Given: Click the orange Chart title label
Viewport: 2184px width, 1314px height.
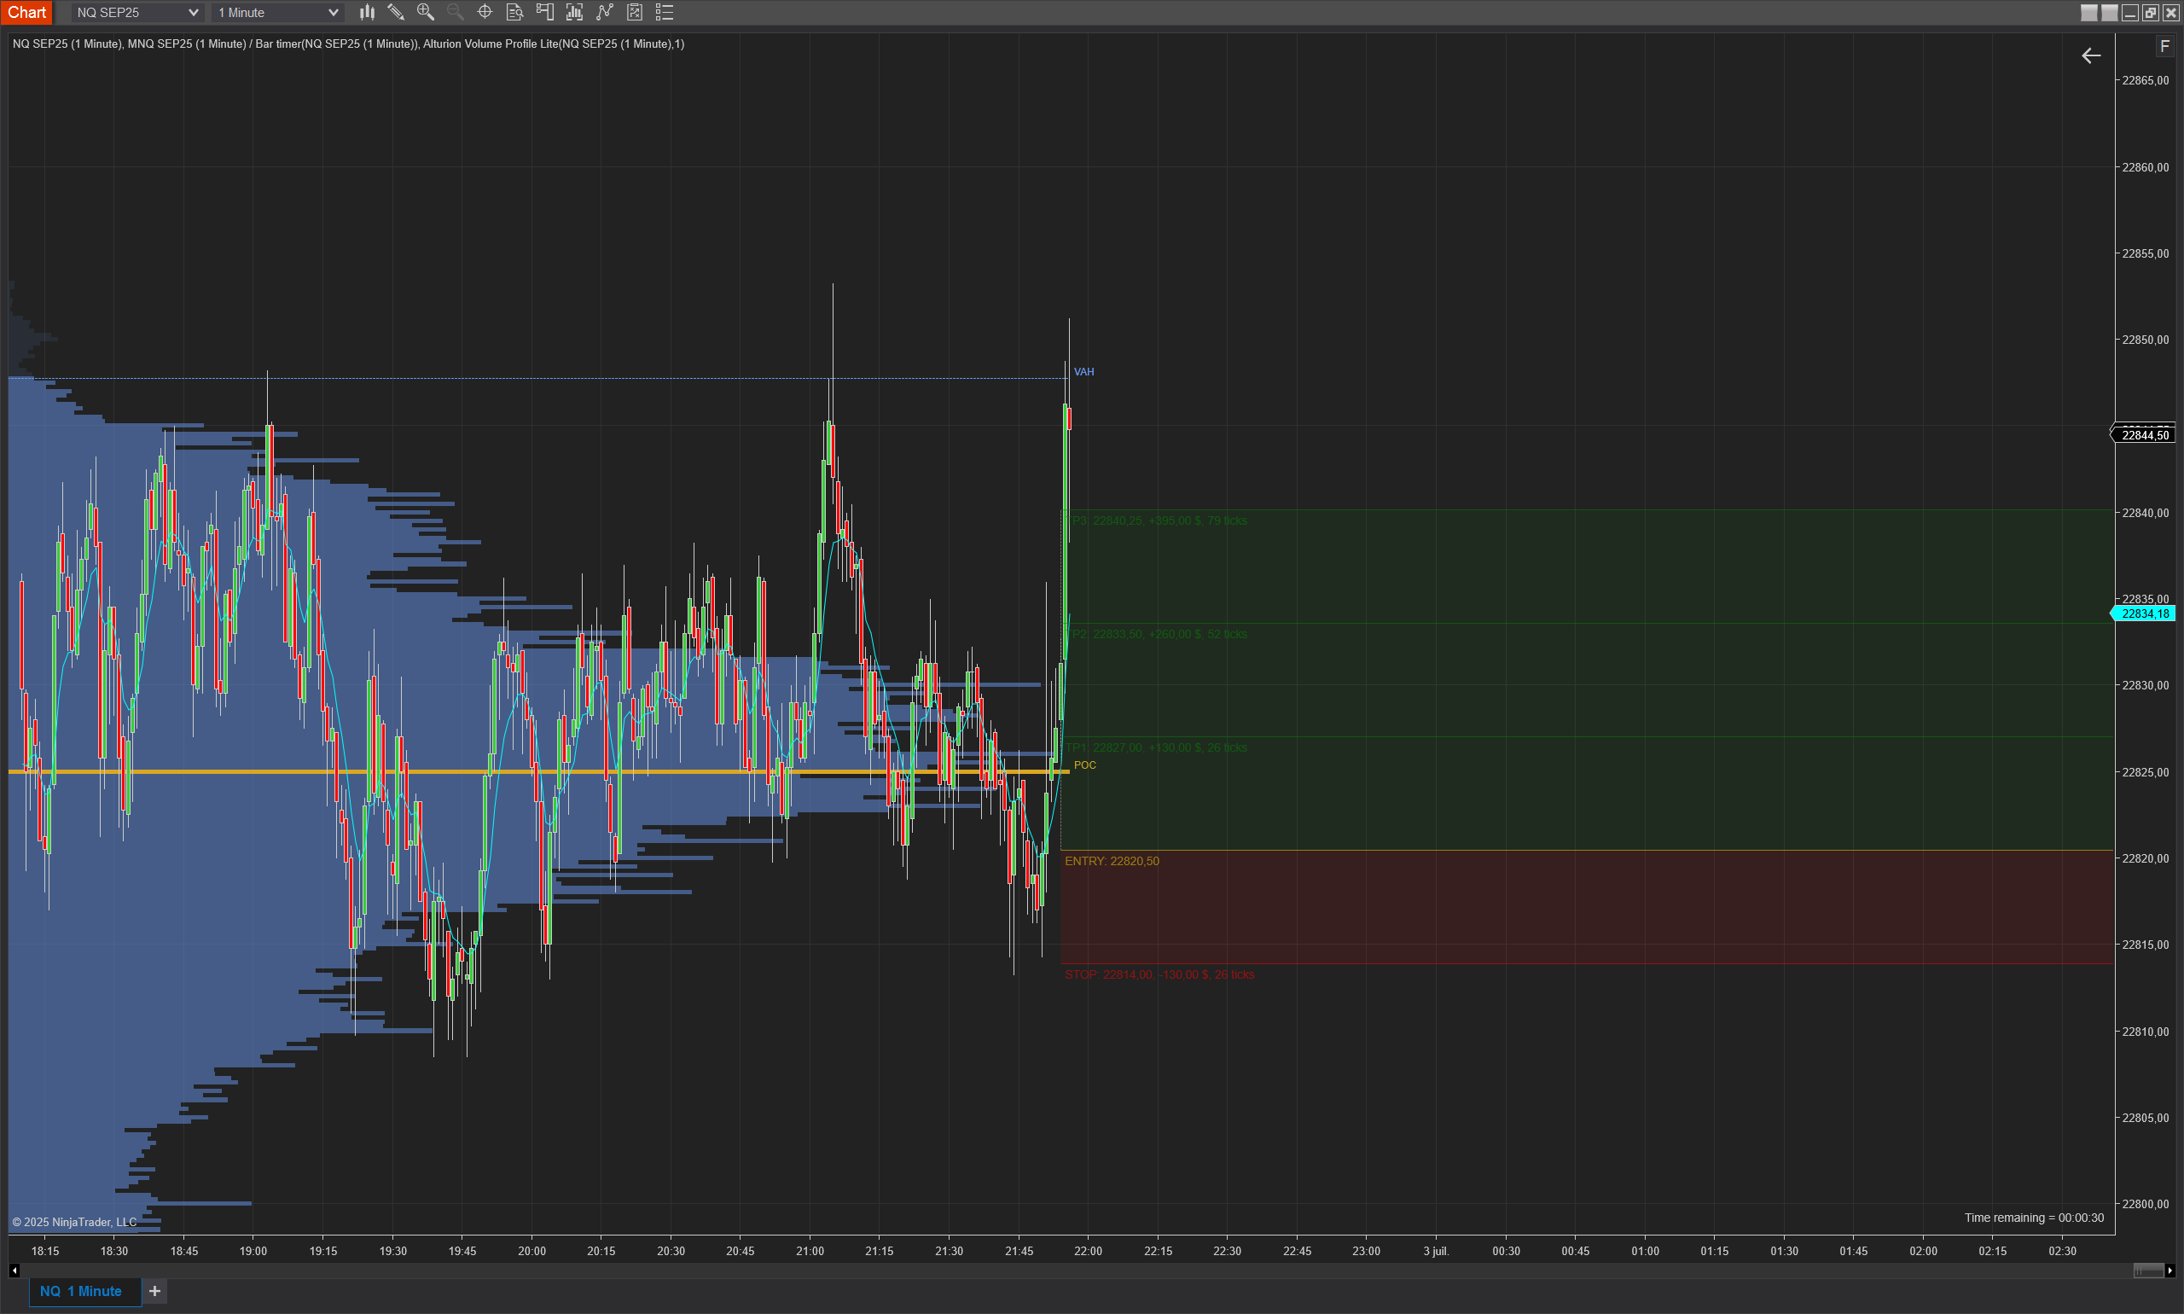Looking at the screenshot, I should click(x=26, y=13).
